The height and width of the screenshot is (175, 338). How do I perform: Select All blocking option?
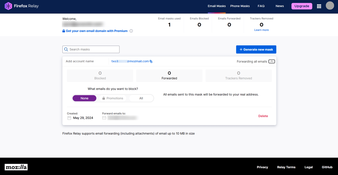point(141,98)
